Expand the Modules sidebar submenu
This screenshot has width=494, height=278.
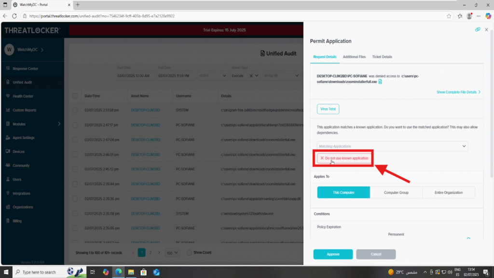click(59, 124)
